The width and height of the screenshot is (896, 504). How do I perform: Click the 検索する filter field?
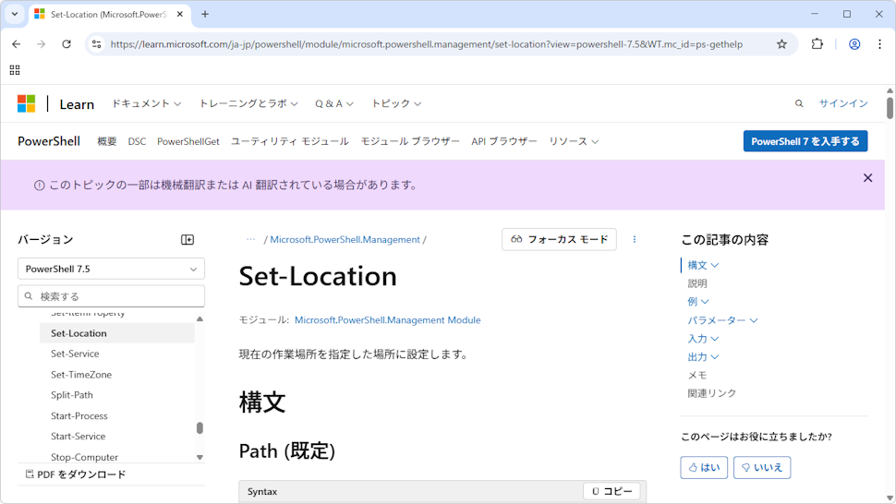tap(111, 296)
